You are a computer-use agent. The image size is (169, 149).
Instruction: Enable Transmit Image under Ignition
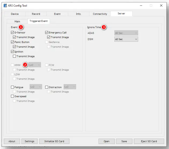(x=14, y=56)
